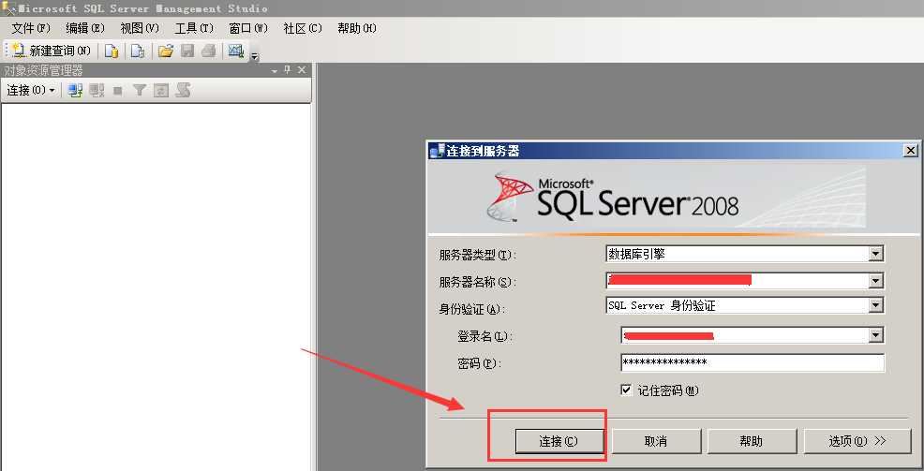Click the 选项(O) >> options button
924x471 pixels.
[x=857, y=441]
